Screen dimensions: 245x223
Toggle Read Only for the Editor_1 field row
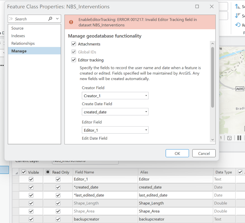click(x=57, y=179)
